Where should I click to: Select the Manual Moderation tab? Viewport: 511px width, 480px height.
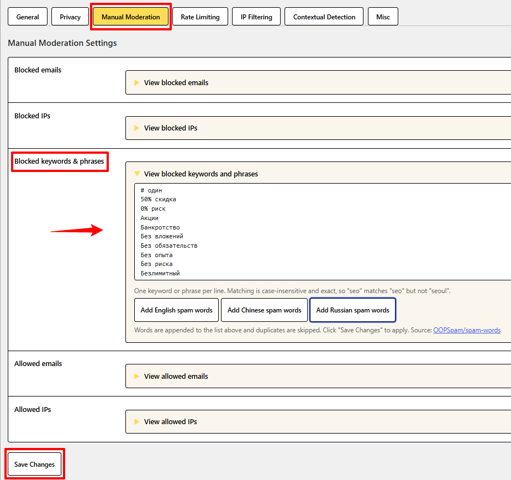click(131, 17)
